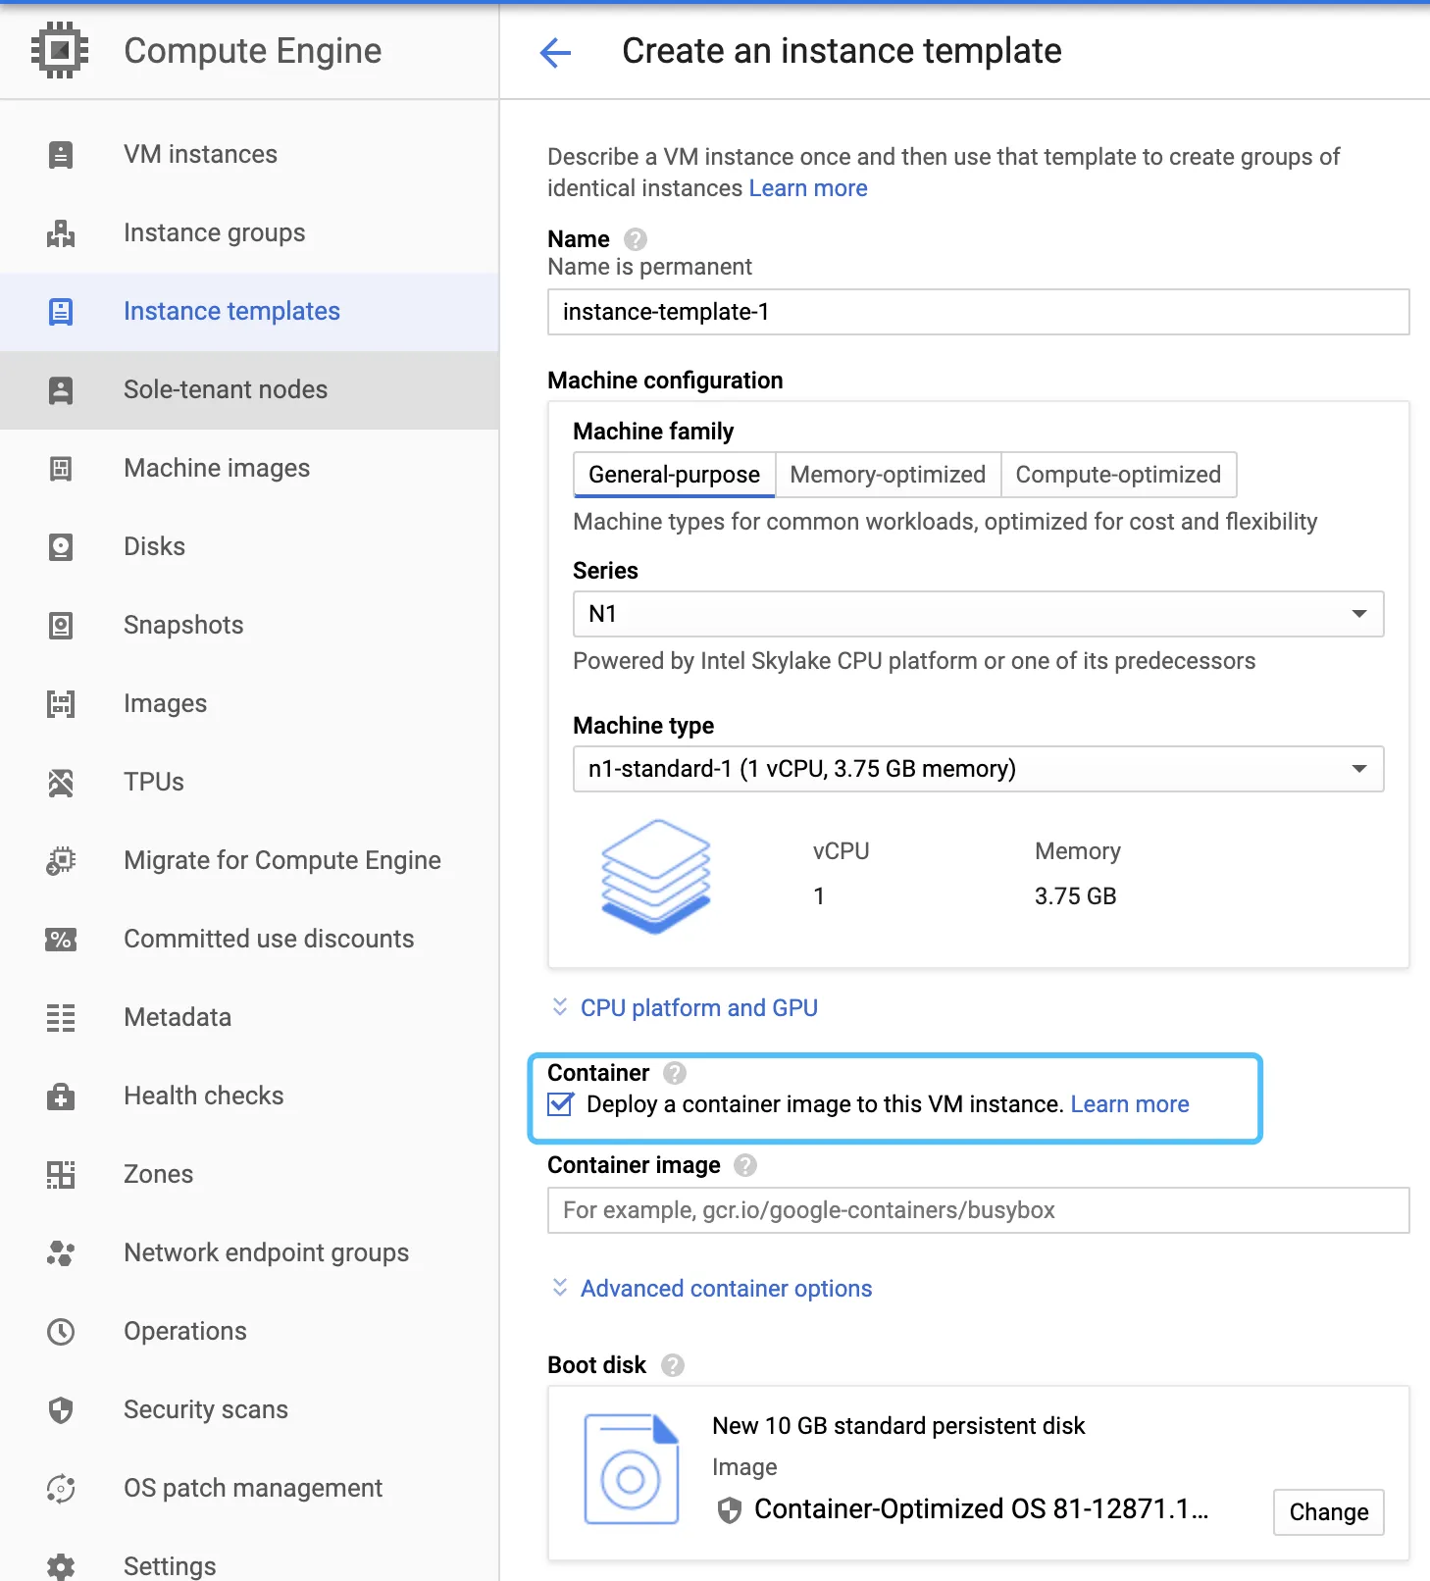Open Instance groups in the sidebar

[214, 233]
